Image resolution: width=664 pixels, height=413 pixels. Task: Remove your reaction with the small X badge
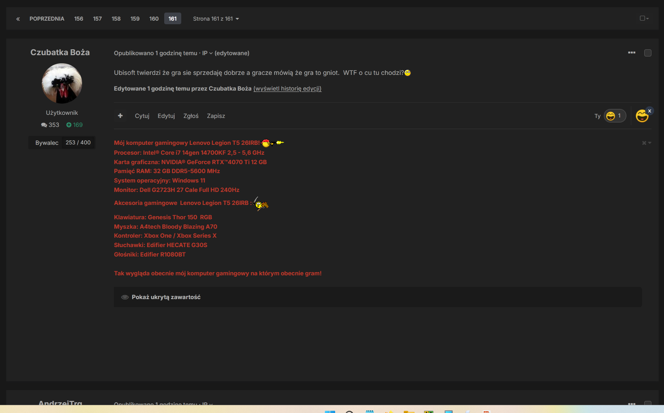(x=650, y=111)
